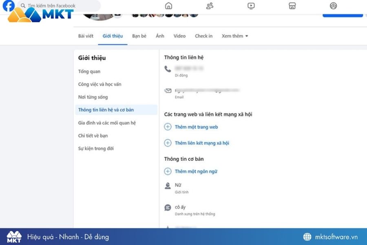
Task: Click the Thêm một ngôn ngữ link
Action: click(x=196, y=171)
